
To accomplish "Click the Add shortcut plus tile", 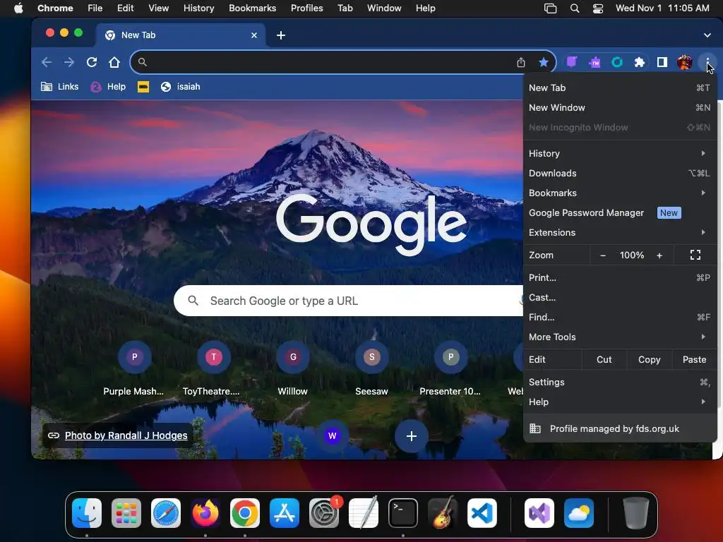I will (412, 436).
